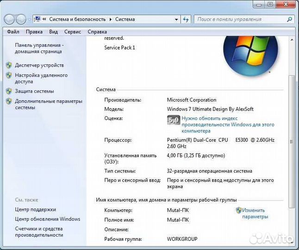Click the Forward navigation arrow button
299x250 pixels.
(21, 19)
